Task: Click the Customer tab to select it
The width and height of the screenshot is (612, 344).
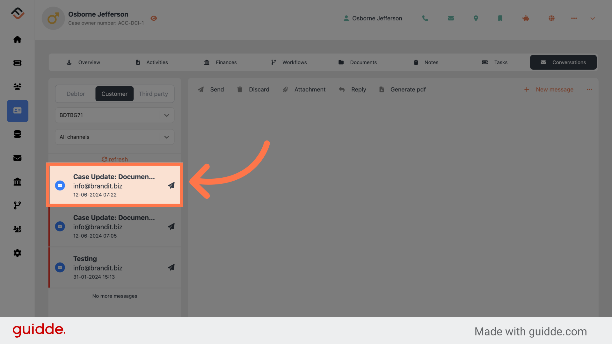Action: click(114, 94)
